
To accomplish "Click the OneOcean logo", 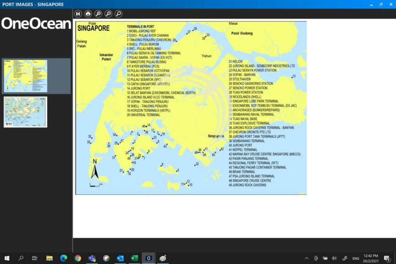I will (x=36, y=23).
